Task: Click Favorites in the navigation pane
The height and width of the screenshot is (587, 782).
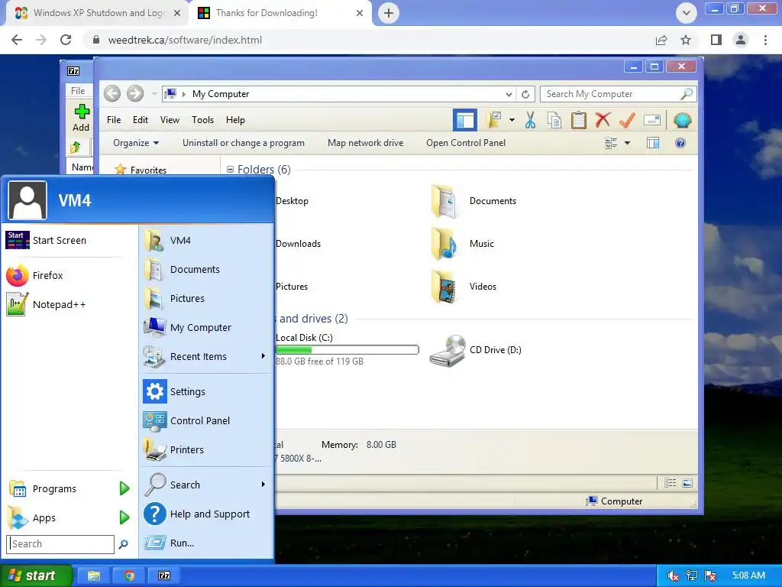Action: [141, 170]
